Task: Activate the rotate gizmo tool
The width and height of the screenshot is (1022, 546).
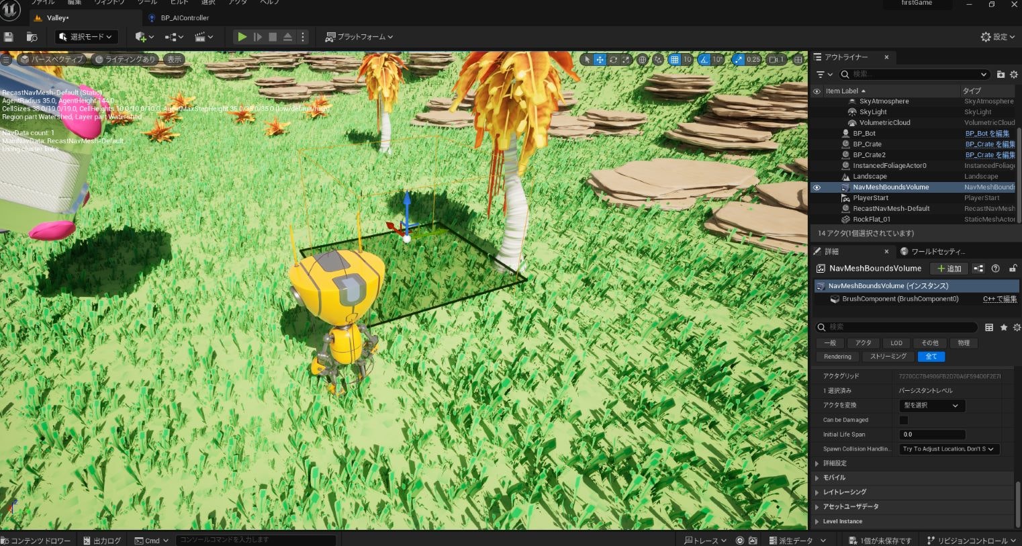Action: [613, 59]
